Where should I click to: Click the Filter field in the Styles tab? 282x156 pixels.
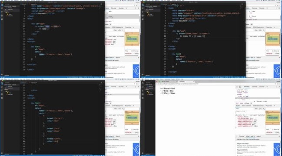click(x=244, y=108)
